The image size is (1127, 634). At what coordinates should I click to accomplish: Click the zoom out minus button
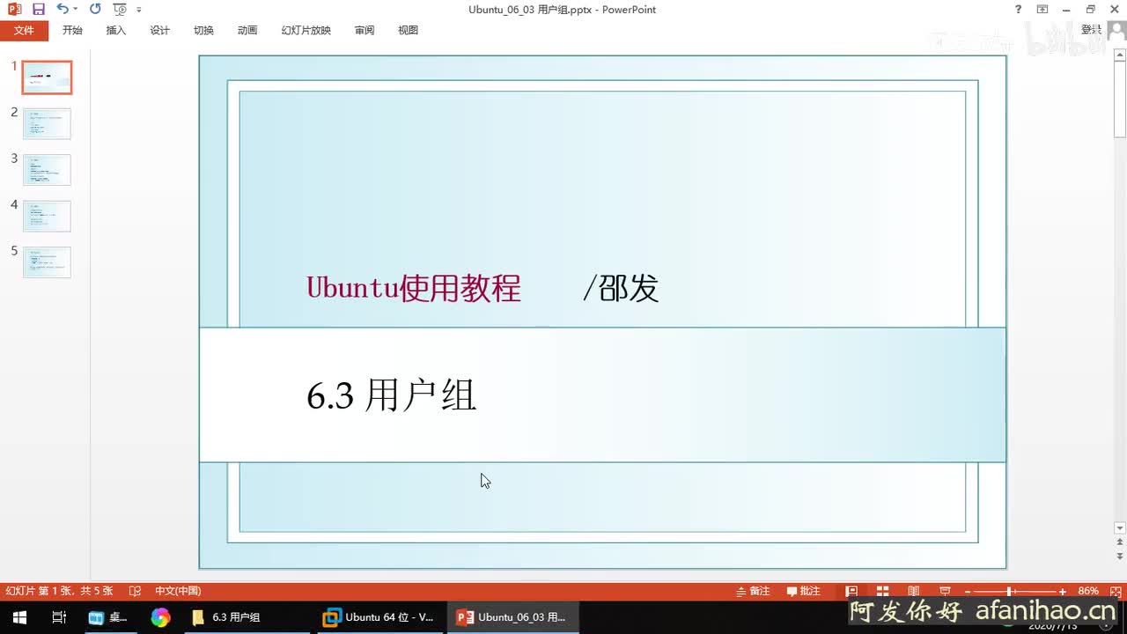point(968,592)
